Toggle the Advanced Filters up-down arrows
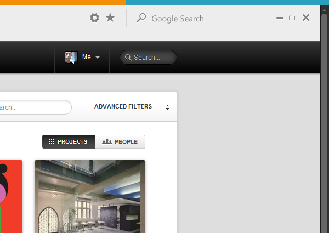329x233 pixels. [x=167, y=107]
